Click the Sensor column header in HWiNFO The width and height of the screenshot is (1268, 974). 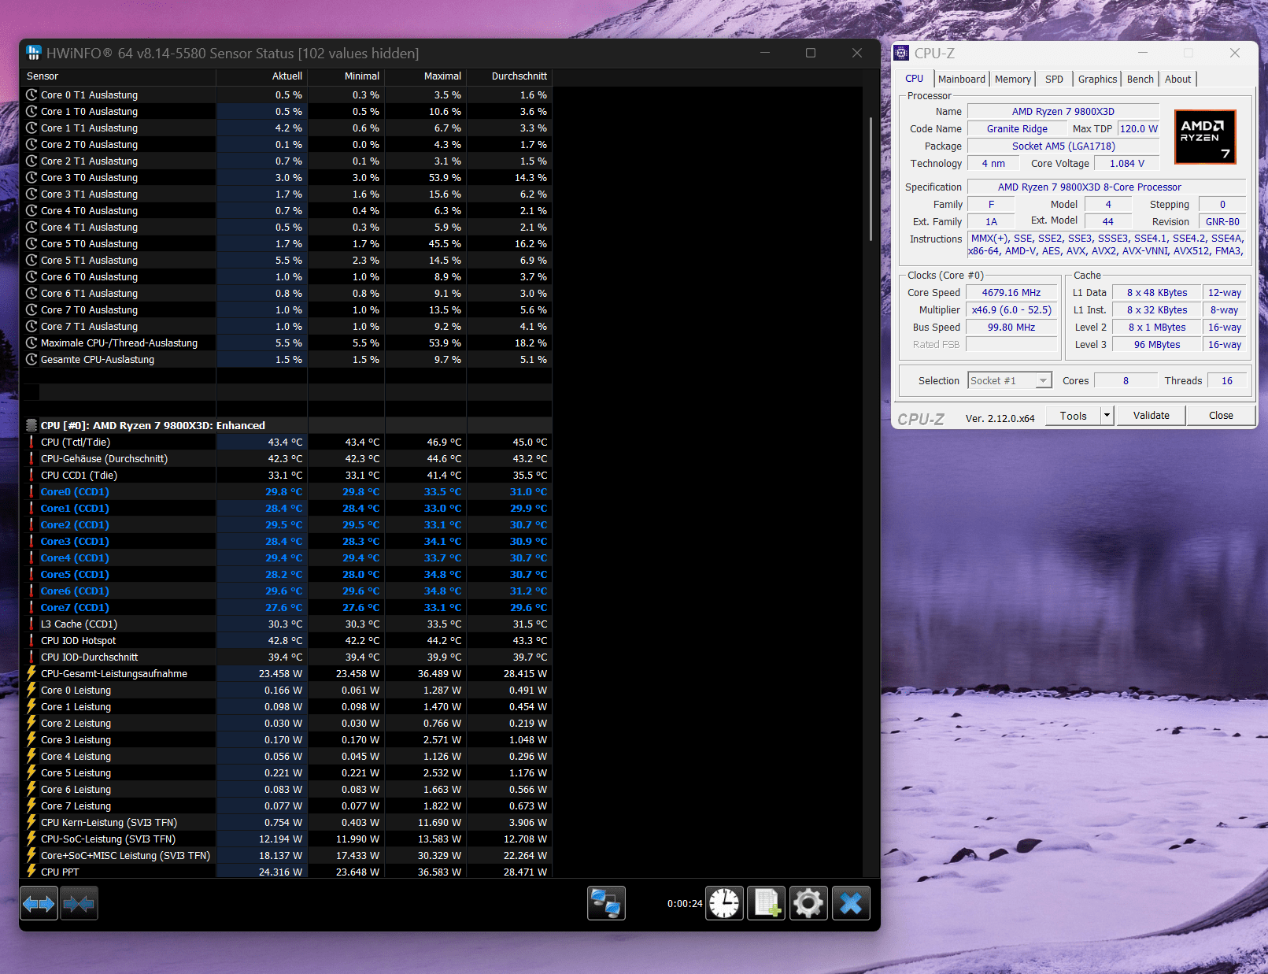click(118, 76)
